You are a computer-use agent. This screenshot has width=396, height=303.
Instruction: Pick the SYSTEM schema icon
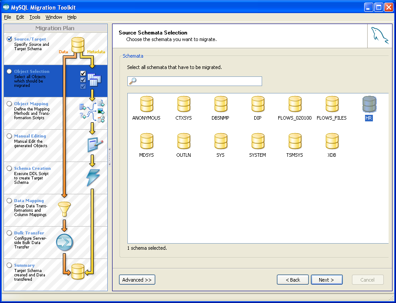tap(258, 141)
